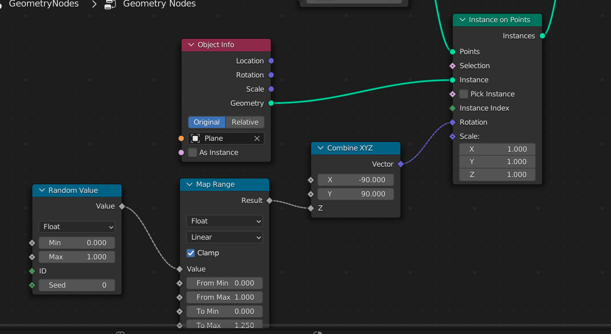611x334 pixels.
Task: Click the Geometry output socket on Object Info
Action: (271, 103)
